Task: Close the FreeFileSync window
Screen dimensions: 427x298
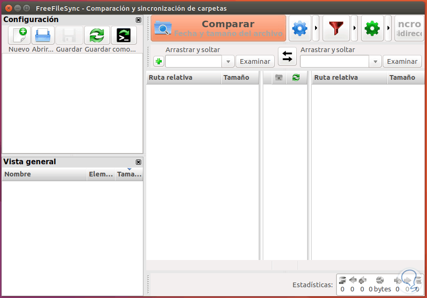Action: coord(9,8)
